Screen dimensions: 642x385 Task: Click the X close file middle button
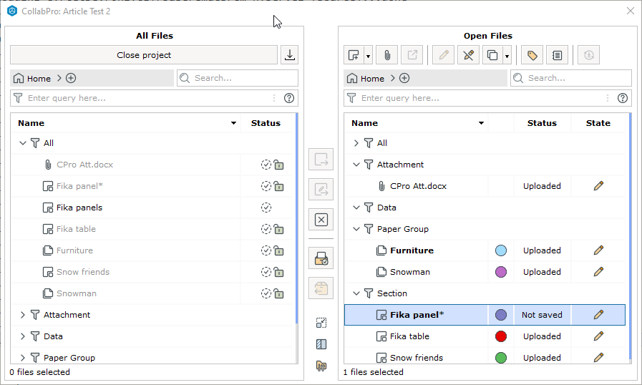pyautogui.click(x=321, y=220)
